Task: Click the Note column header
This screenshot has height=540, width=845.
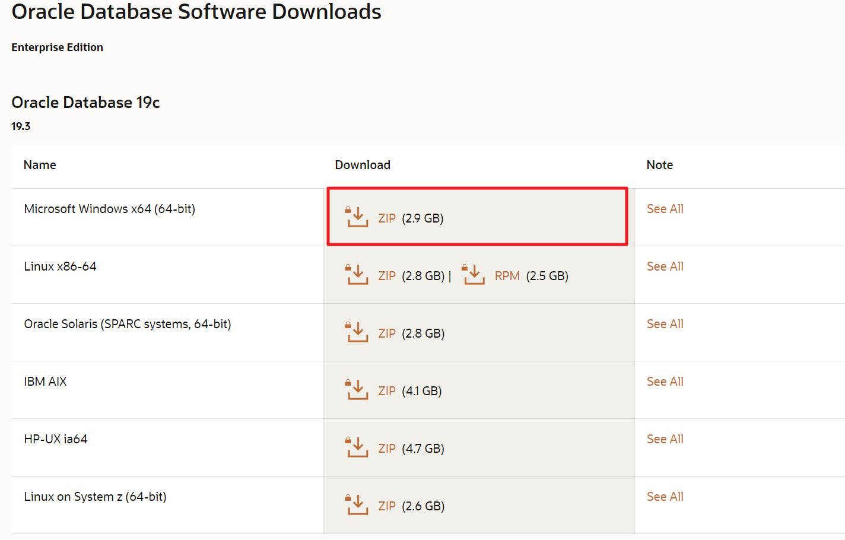Action: 660,165
